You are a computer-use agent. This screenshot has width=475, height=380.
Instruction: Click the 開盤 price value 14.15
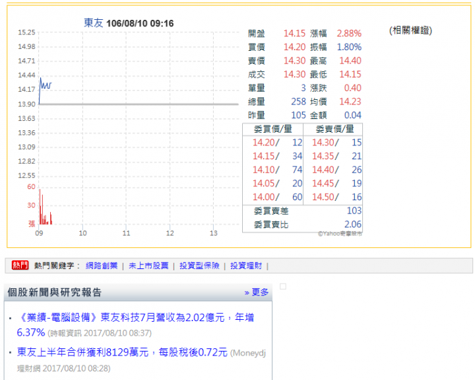[x=294, y=34]
